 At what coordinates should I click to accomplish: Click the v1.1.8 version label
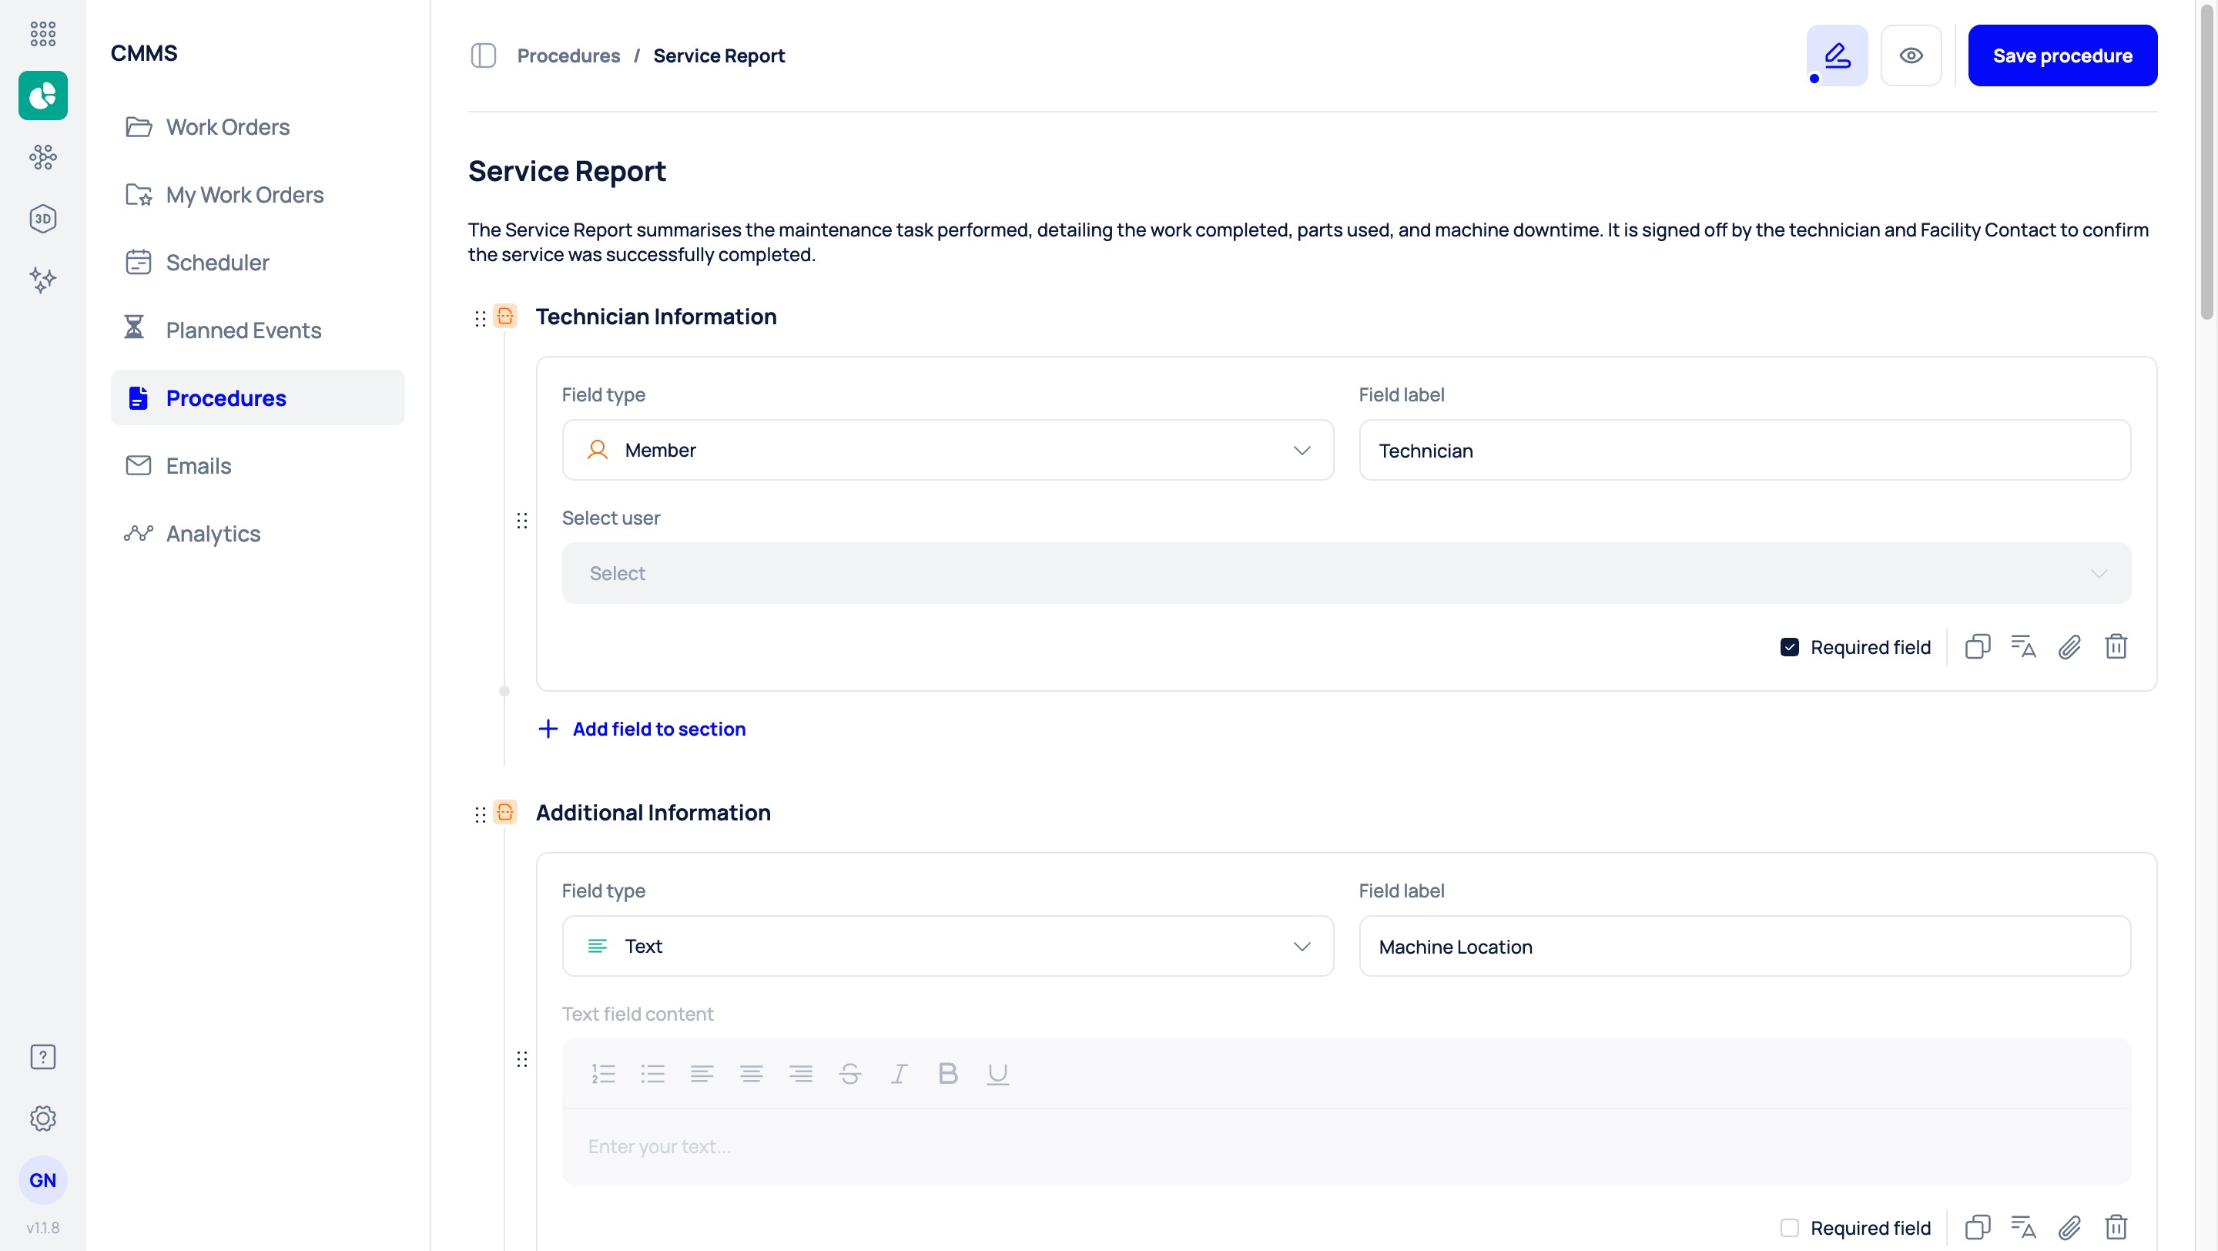tap(42, 1228)
